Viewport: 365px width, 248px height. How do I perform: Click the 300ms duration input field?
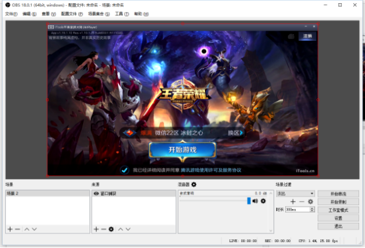(298, 209)
